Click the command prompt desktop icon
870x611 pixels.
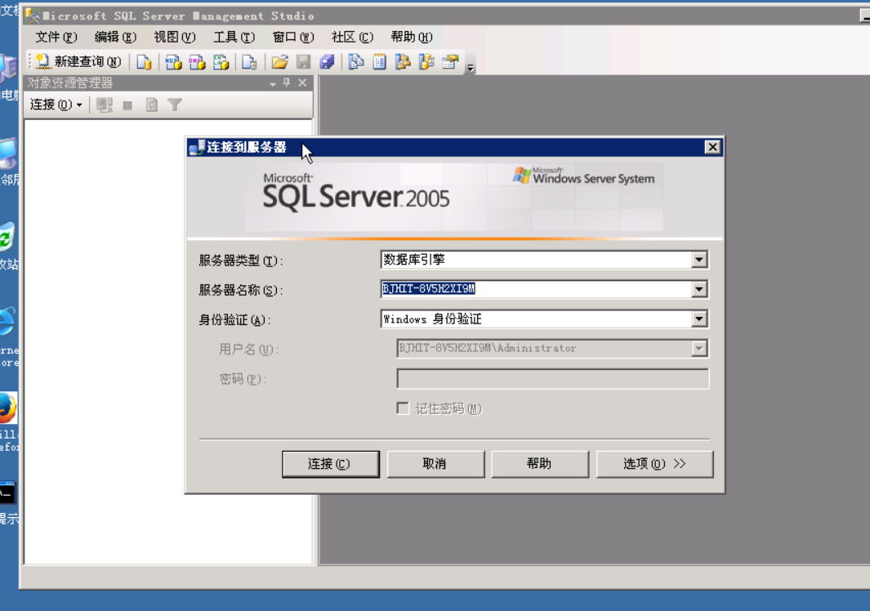coord(8,493)
